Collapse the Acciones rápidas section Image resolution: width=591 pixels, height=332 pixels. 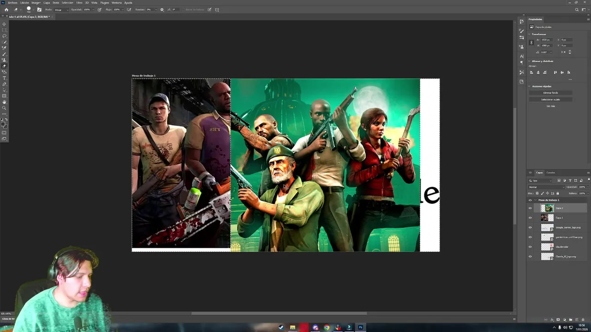529,86
